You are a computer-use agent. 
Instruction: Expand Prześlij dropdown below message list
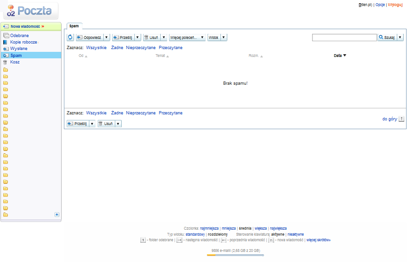pyautogui.click(x=92, y=124)
